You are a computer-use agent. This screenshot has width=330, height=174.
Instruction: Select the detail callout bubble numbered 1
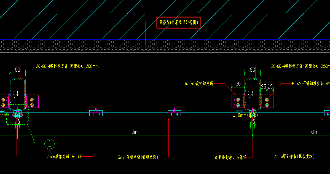(x=50, y=144)
